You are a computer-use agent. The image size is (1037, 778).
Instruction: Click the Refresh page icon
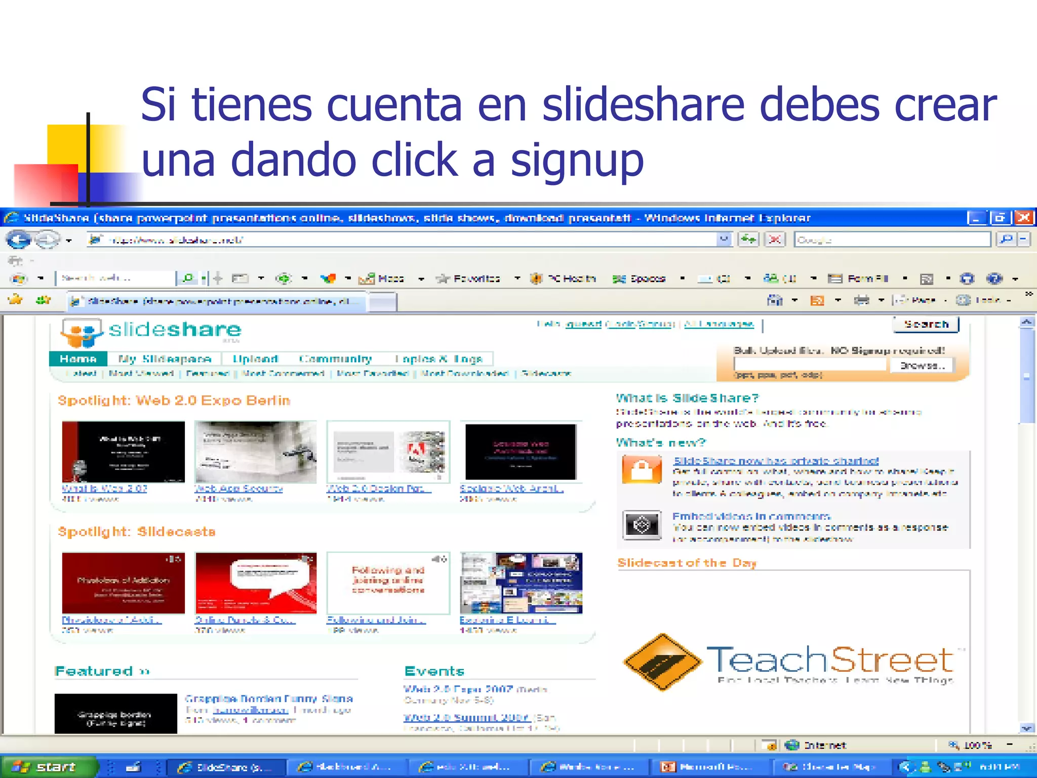[x=748, y=239]
